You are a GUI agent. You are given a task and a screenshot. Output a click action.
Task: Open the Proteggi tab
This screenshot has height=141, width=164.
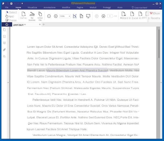tap(107, 8)
